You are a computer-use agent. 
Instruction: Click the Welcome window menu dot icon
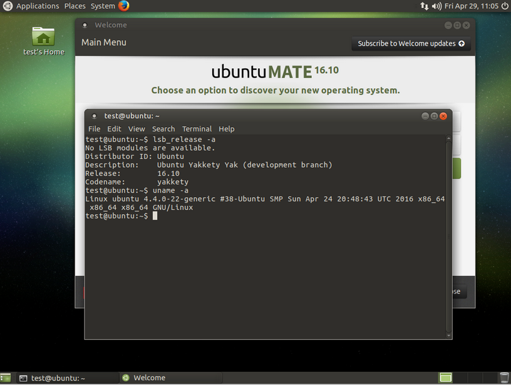(x=85, y=25)
